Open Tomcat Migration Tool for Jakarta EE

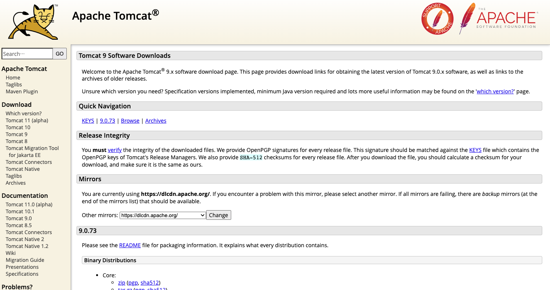pos(32,152)
